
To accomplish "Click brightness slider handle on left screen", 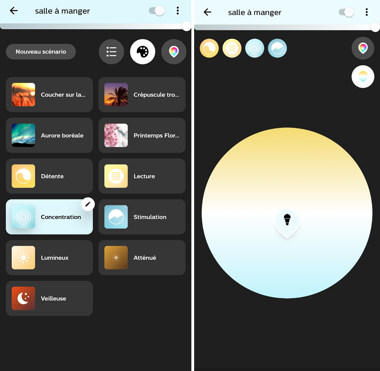I will [186, 26].
